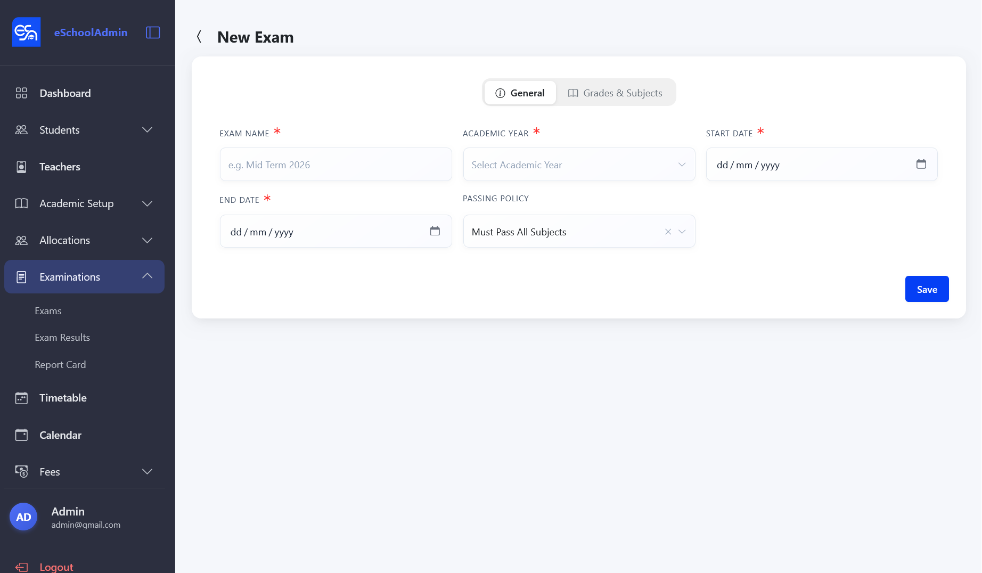Open the End Date calendar picker icon
982x573 pixels.
(x=435, y=231)
